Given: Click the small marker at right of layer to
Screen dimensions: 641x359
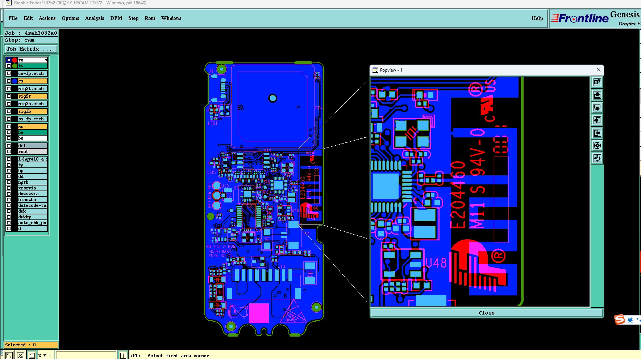Looking at the screenshot, I should pos(46,60).
